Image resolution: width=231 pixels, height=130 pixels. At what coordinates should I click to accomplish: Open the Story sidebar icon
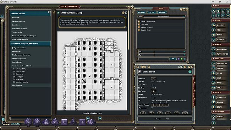pyautogui.click(x=214, y=107)
